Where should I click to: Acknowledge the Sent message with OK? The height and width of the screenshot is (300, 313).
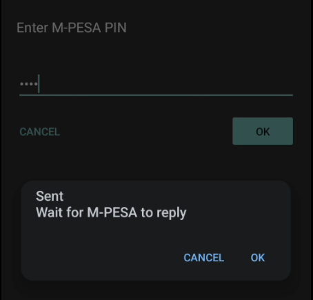click(x=258, y=258)
